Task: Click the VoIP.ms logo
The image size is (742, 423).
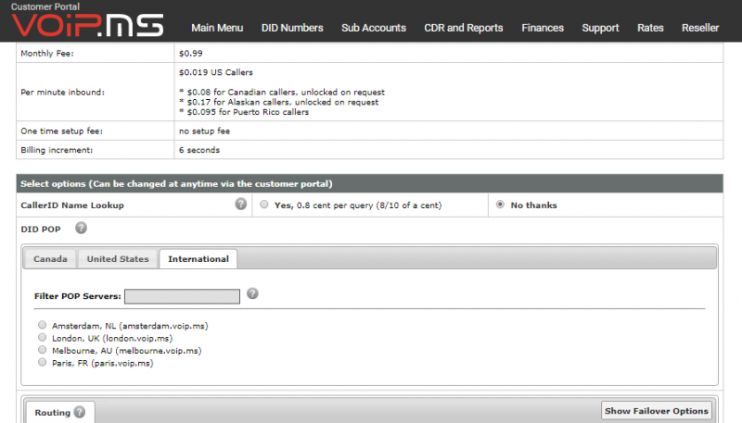Action: [x=87, y=25]
